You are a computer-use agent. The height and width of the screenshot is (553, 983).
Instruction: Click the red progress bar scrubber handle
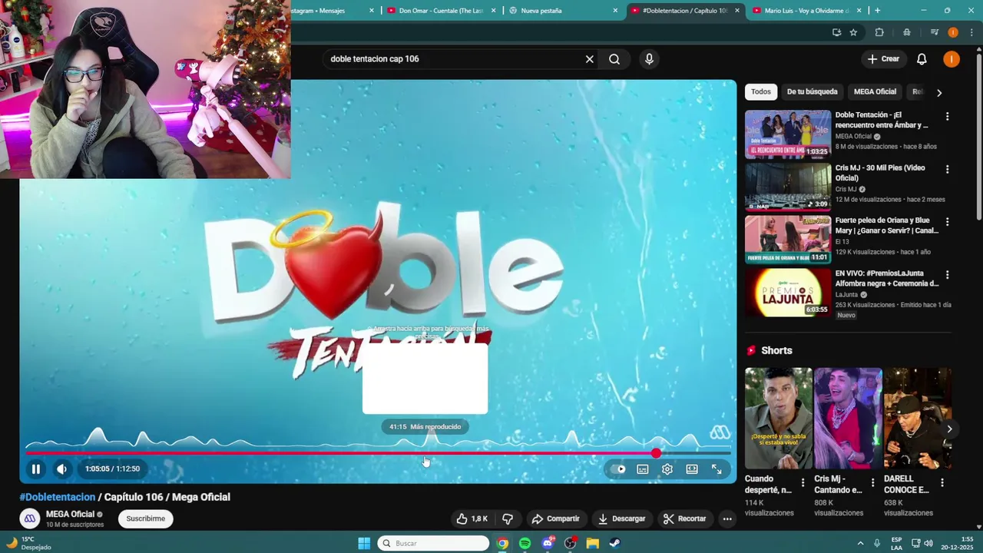click(656, 453)
